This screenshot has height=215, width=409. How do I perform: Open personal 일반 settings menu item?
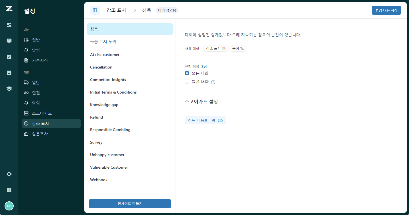51,40
